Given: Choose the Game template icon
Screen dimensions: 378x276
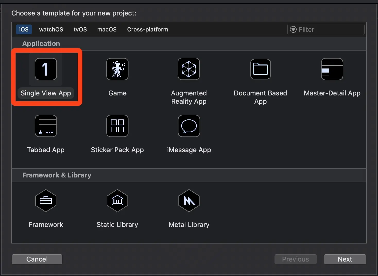Looking at the screenshot, I should (117, 69).
